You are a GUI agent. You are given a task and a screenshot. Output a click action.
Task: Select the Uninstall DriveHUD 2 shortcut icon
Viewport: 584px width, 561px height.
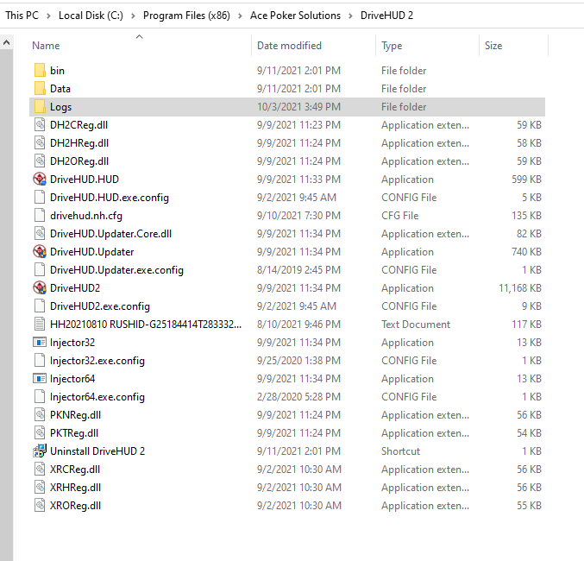(x=40, y=451)
